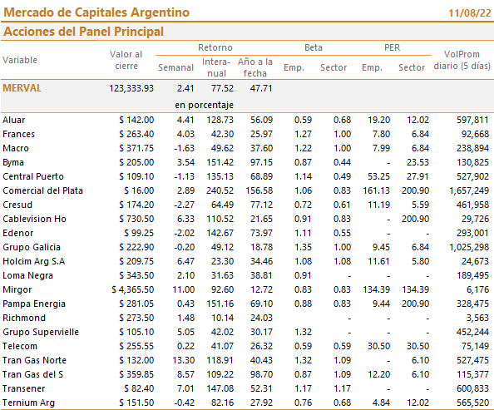This screenshot has height=410, width=494.
Task: Click Tran Gas Norte weekly return 13.30
Action: (x=183, y=360)
